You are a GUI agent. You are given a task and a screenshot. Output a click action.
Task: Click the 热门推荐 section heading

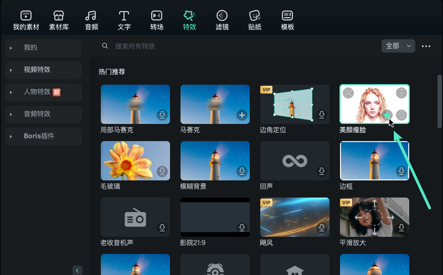click(x=112, y=72)
